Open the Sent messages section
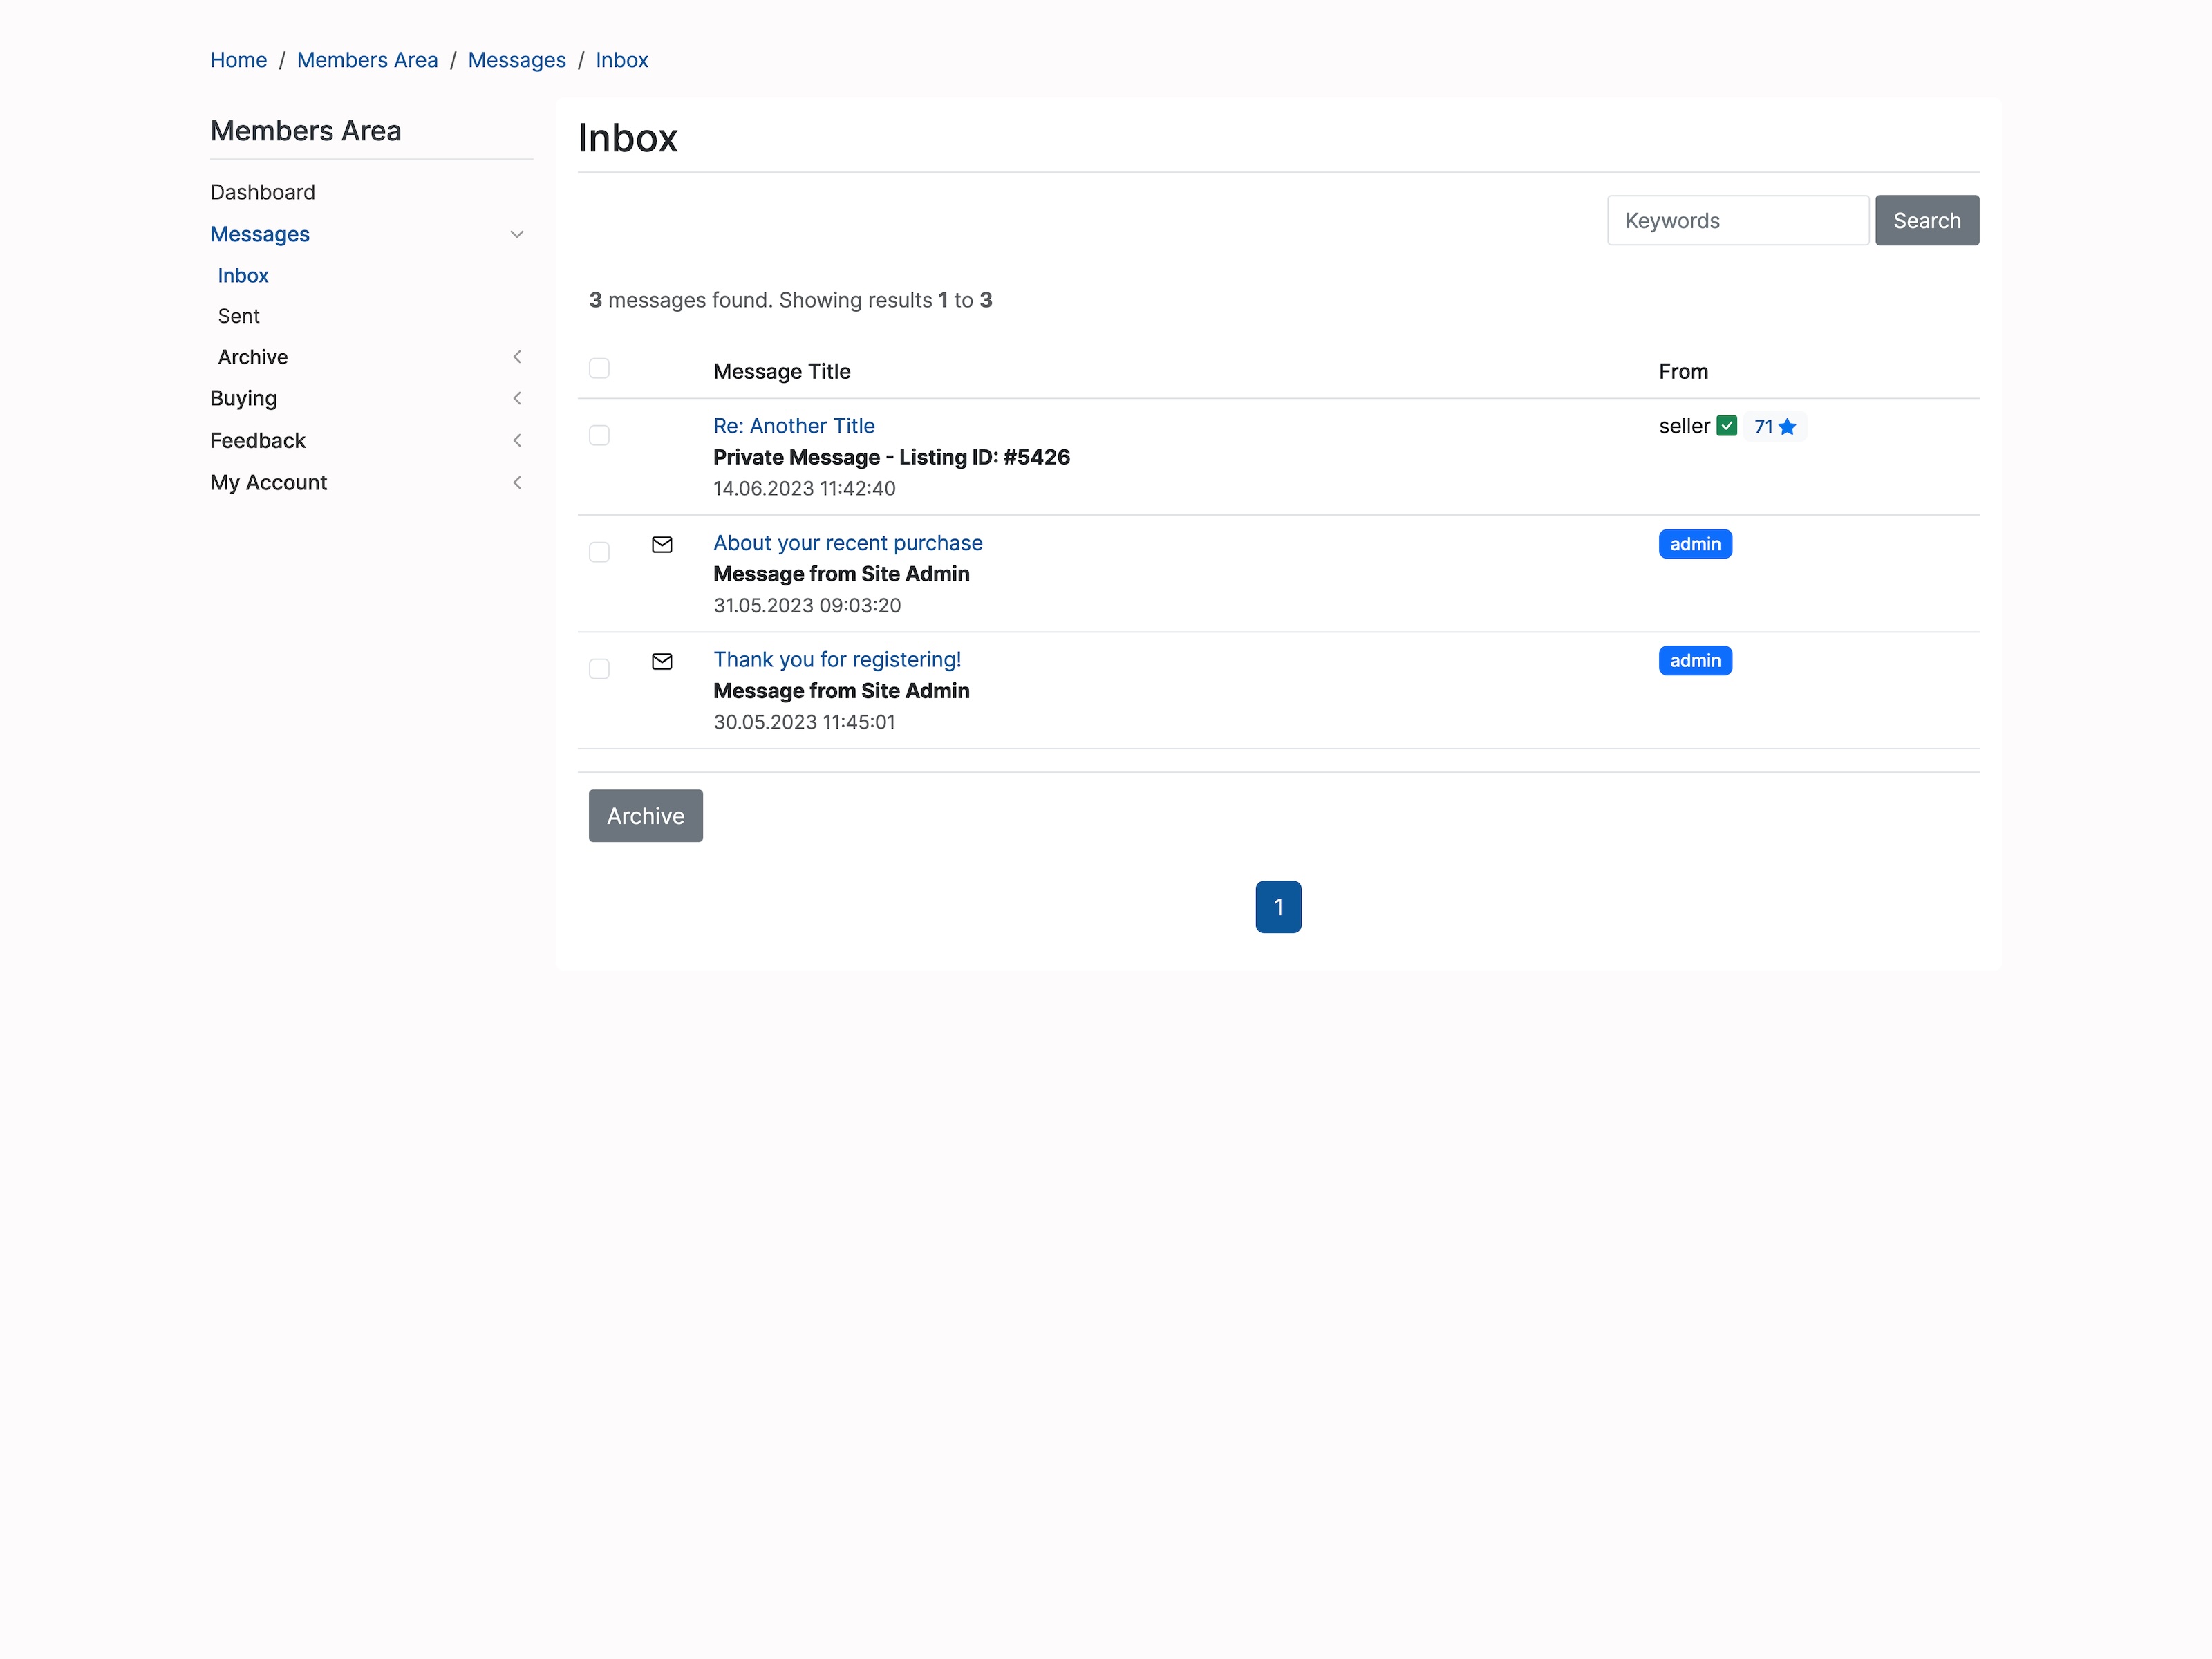The image size is (2212, 1659). (x=238, y=316)
